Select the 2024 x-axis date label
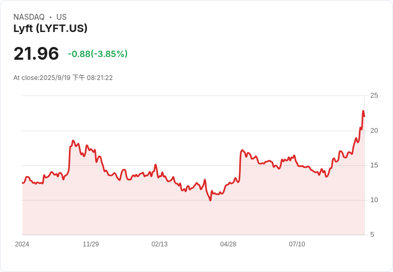Viewport: 393px width, 272px height. pyautogui.click(x=22, y=244)
